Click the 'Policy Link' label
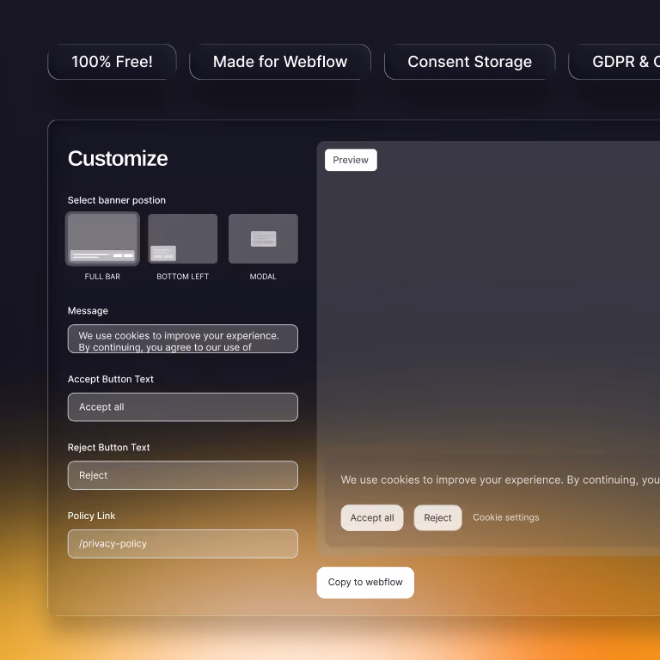660x660 pixels. coord(91,516)
